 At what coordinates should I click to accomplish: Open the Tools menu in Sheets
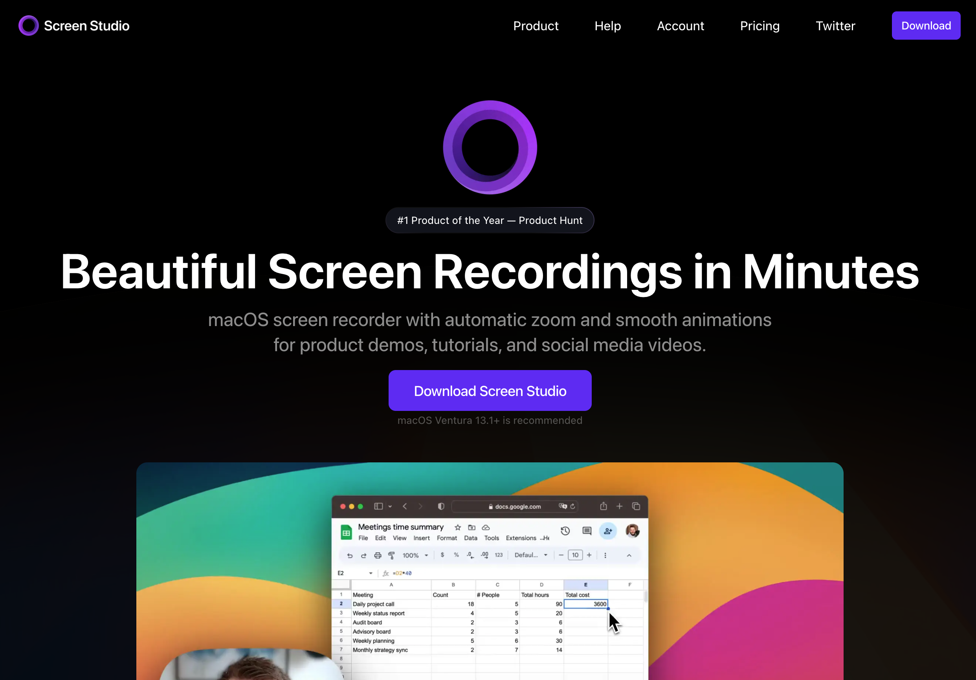[x=492, y=538]
